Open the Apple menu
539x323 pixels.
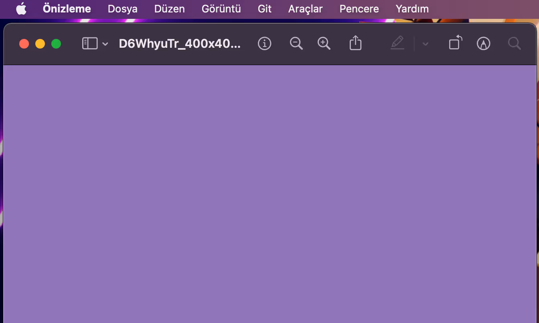(21, 9)
